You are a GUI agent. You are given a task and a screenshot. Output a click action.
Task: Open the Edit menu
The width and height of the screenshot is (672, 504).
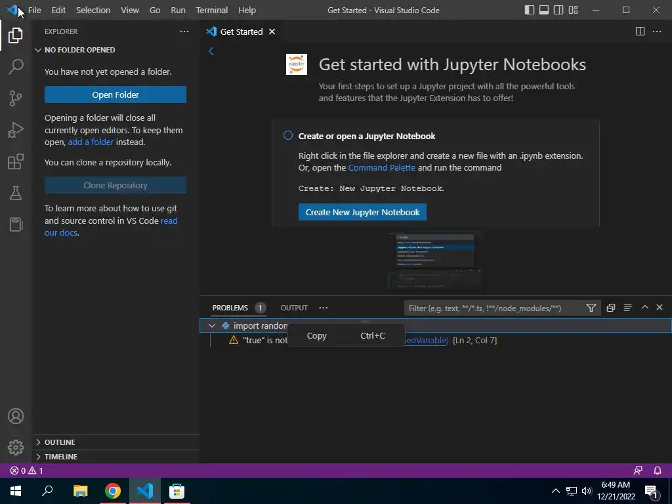pos(58,10)
